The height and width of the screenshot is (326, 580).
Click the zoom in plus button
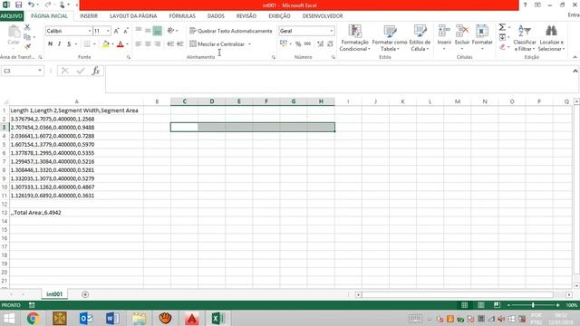557,305
